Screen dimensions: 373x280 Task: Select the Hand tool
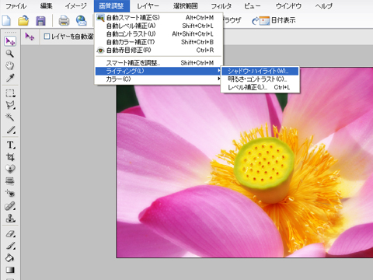pyautogui.click(x=10, y=65)
